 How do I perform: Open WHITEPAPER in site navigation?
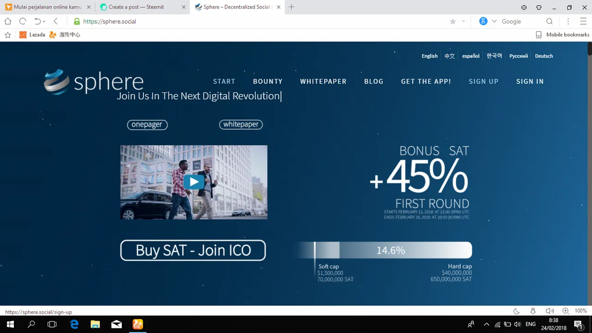point(323,81)
